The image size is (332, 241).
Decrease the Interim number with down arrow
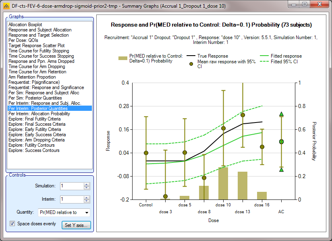click(86, 201)
